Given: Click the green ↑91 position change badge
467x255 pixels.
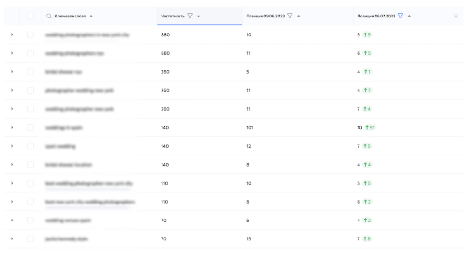Looking at the screenshot, I should click(370, 128).
